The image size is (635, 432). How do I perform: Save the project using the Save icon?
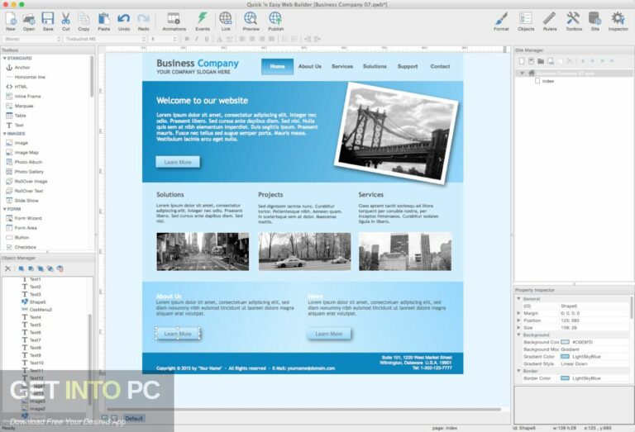click(x=48, y=21)
